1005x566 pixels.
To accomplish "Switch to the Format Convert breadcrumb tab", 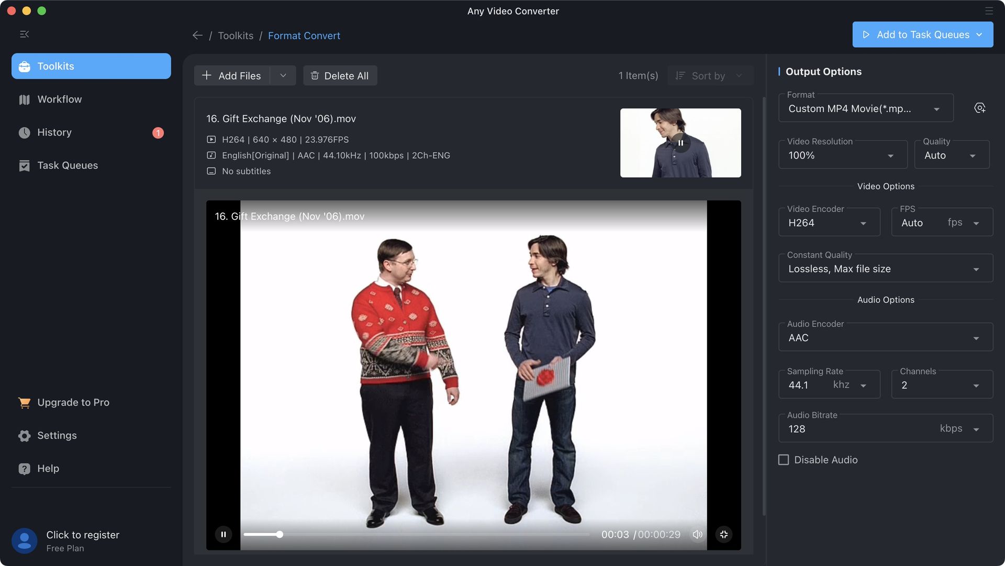I will coord(304,35).
